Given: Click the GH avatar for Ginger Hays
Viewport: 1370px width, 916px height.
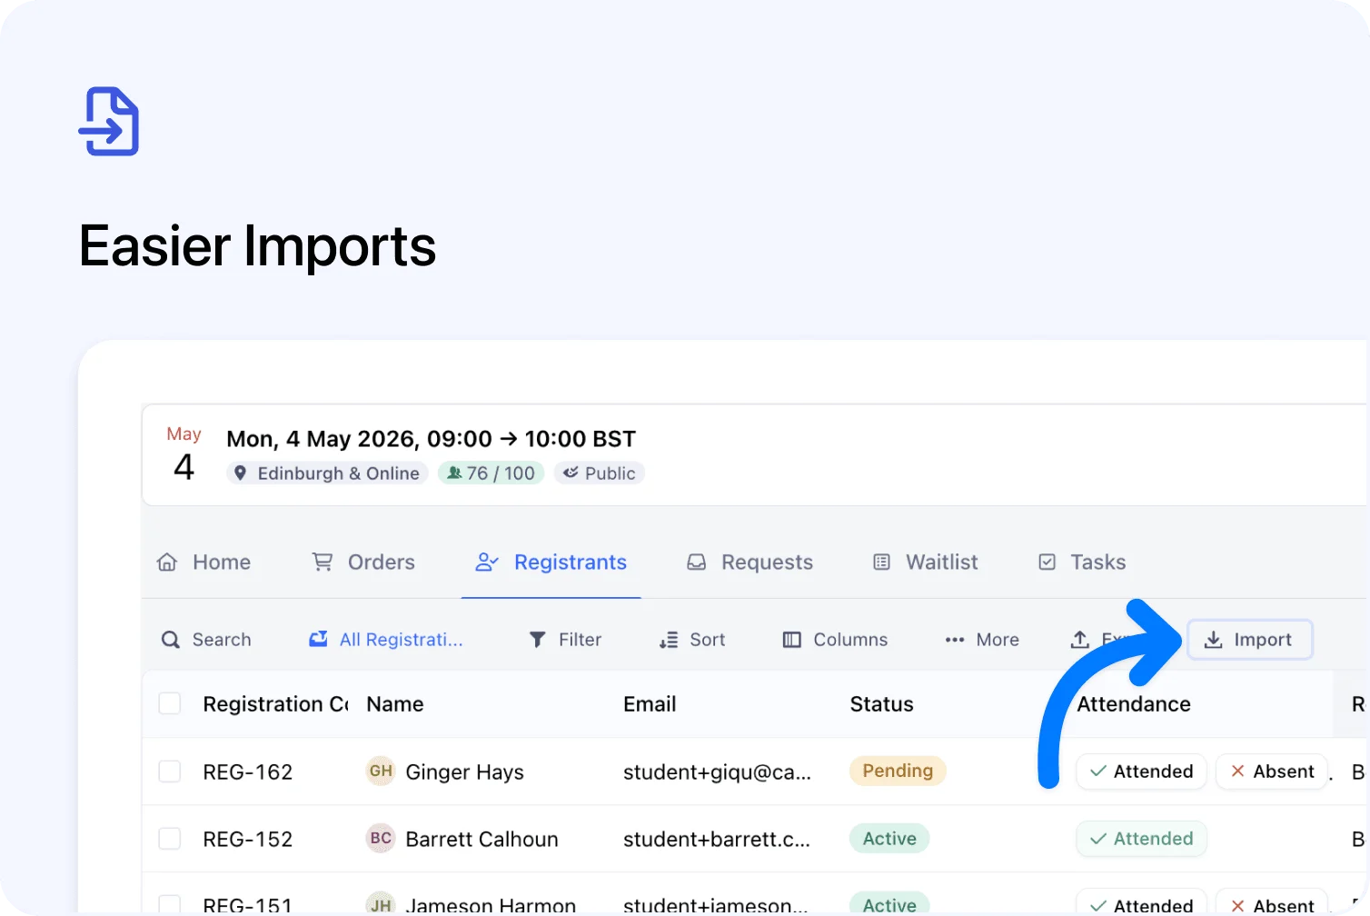Looking at the screenshot, I should pyautogui.click(x=381, y=771).
